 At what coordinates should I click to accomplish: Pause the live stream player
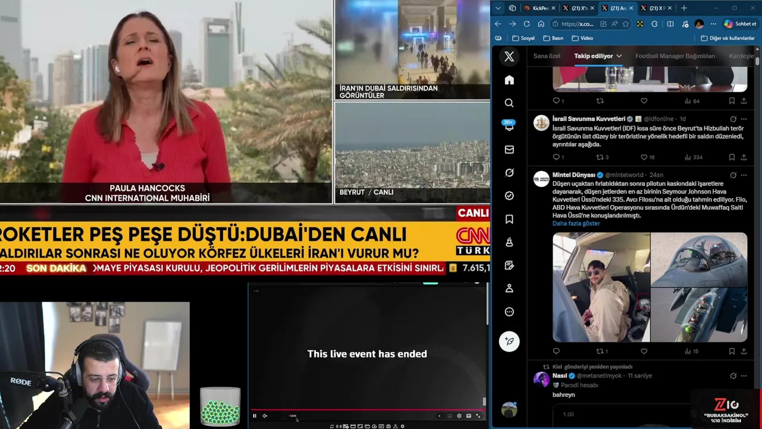coord(254,416)
